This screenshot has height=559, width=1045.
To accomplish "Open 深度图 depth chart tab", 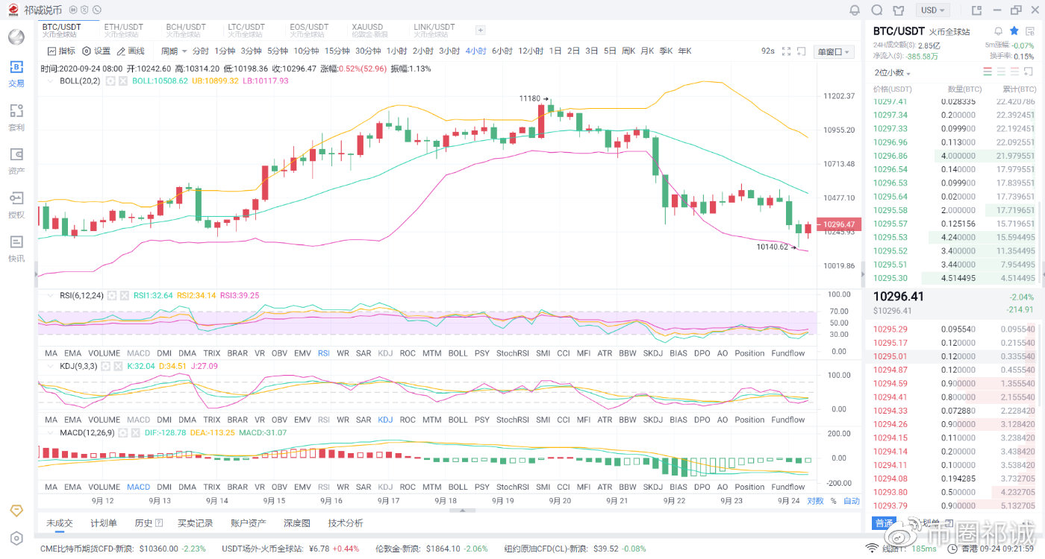I will point(297,523).
